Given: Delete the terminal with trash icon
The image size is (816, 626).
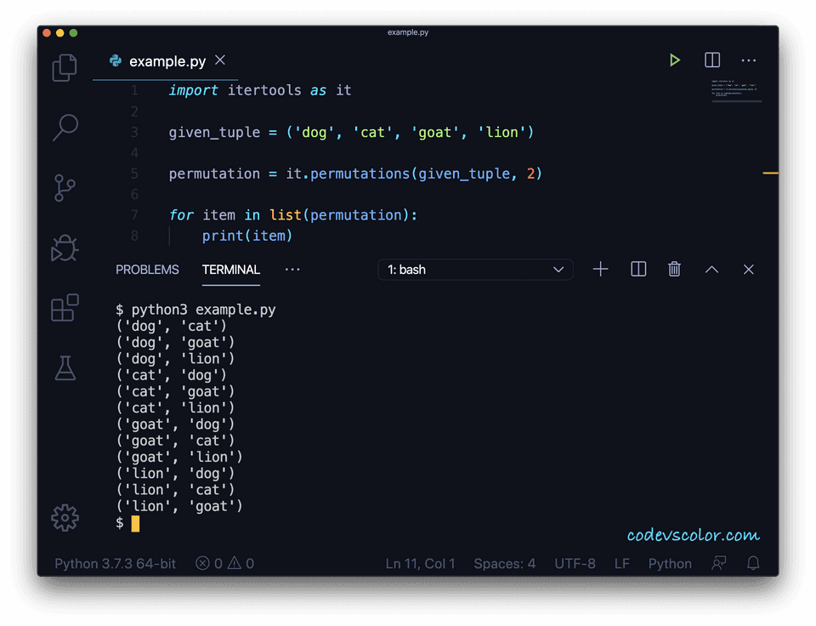Looking at the screenshot, I should coord(674,270).
